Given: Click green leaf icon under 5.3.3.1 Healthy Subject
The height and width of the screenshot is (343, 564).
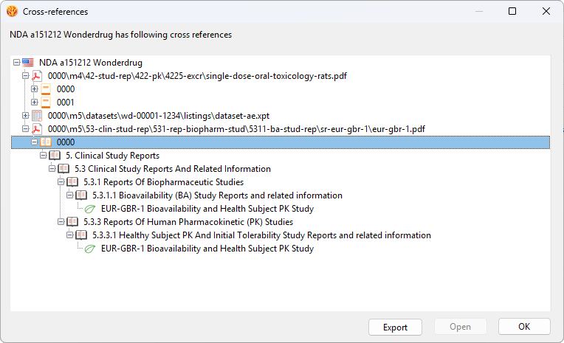Looking at the screenshot, I should click(89, 249).
